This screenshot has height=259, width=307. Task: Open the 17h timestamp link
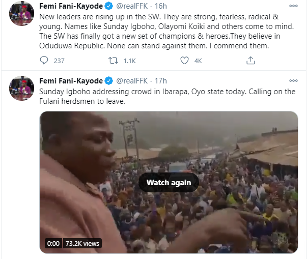161,80
